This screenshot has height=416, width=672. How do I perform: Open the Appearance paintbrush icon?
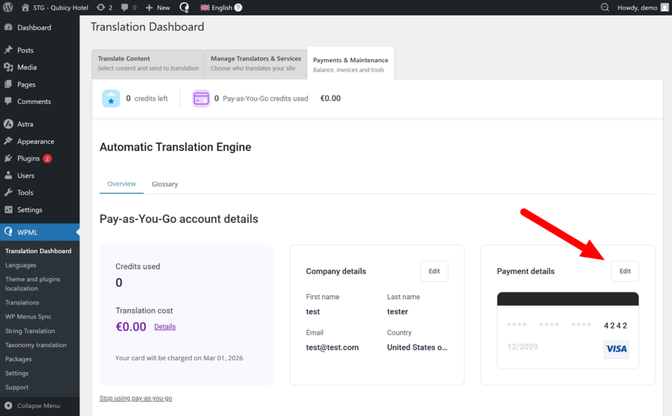pyautogui.click(x=9, y=141)
